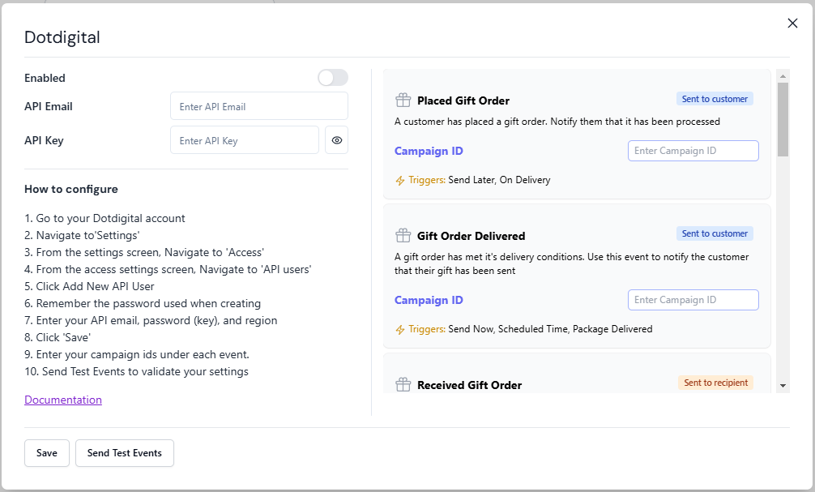Viewport: 815px width, 492px height.
Task: Click the 'How to configure' heading
Action: pos(71,190)
